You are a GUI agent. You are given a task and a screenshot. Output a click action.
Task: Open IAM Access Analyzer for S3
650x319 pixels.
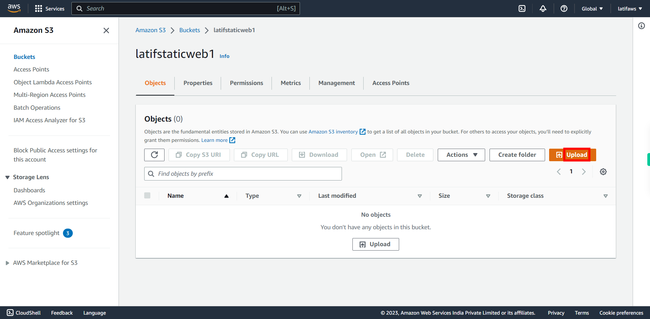(x=49, y=120)
